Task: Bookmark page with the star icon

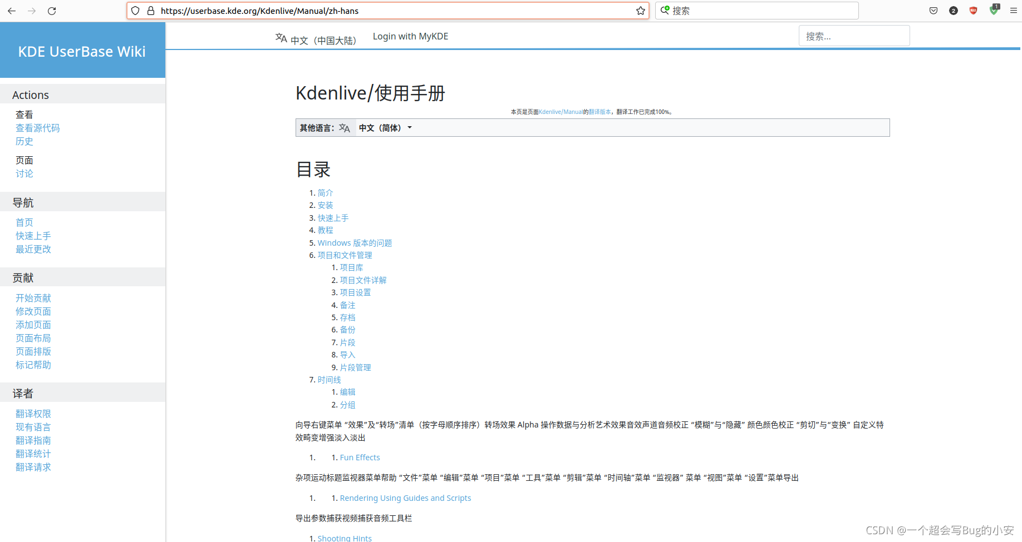Action: 641,11
